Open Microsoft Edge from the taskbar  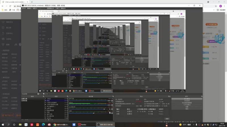pyautogui.click(x=43, y=125)
